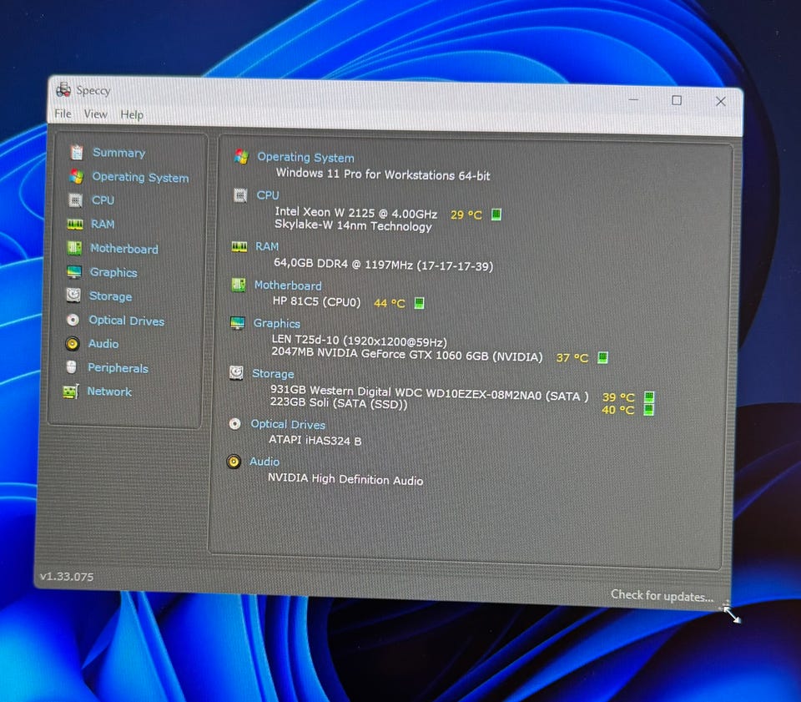The height and width of the screenshot is (702, 801).
Task: Click 'ATAPI iHAS324 B' optical drive text
Action: point(315,440)
